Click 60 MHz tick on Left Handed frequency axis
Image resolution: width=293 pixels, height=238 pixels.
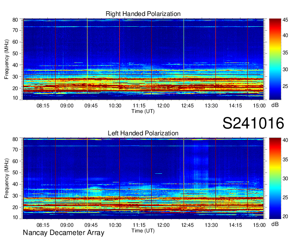click(x=15, y=161)
